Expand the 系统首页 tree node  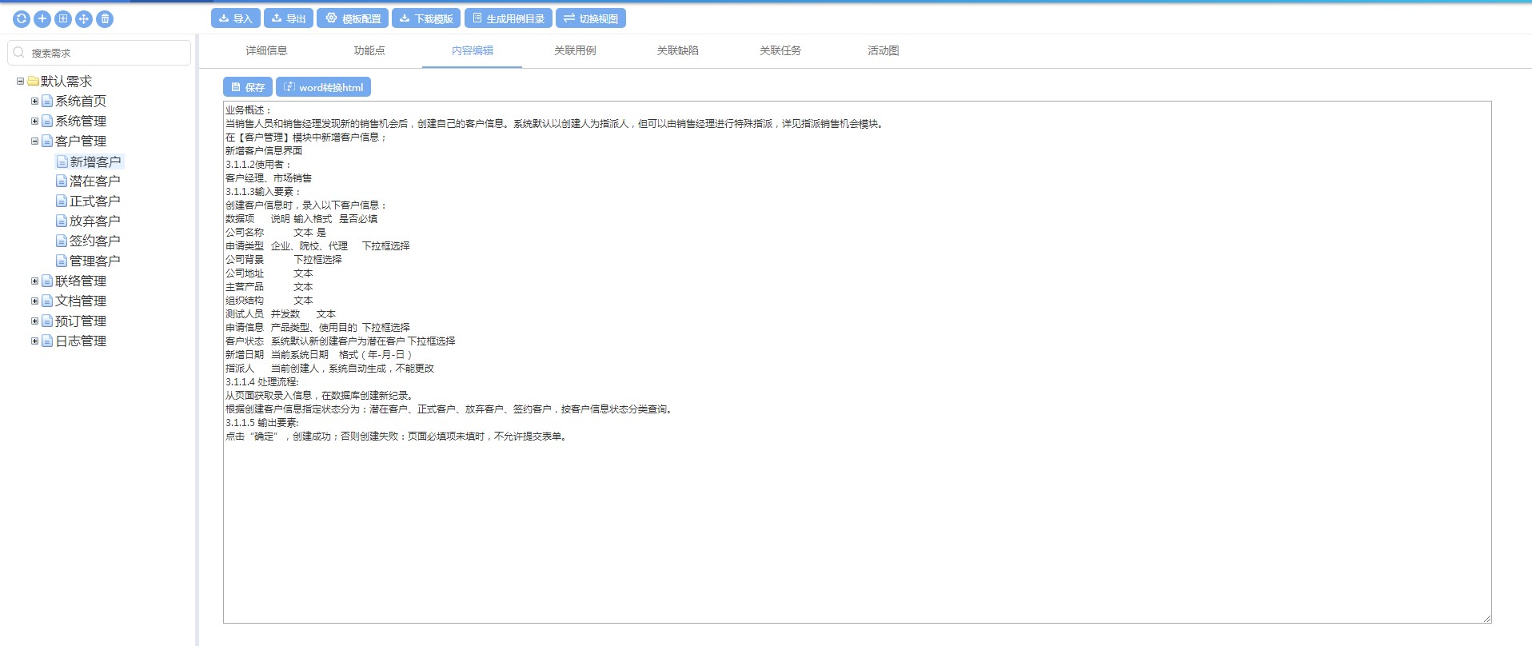tap(34, 102)
